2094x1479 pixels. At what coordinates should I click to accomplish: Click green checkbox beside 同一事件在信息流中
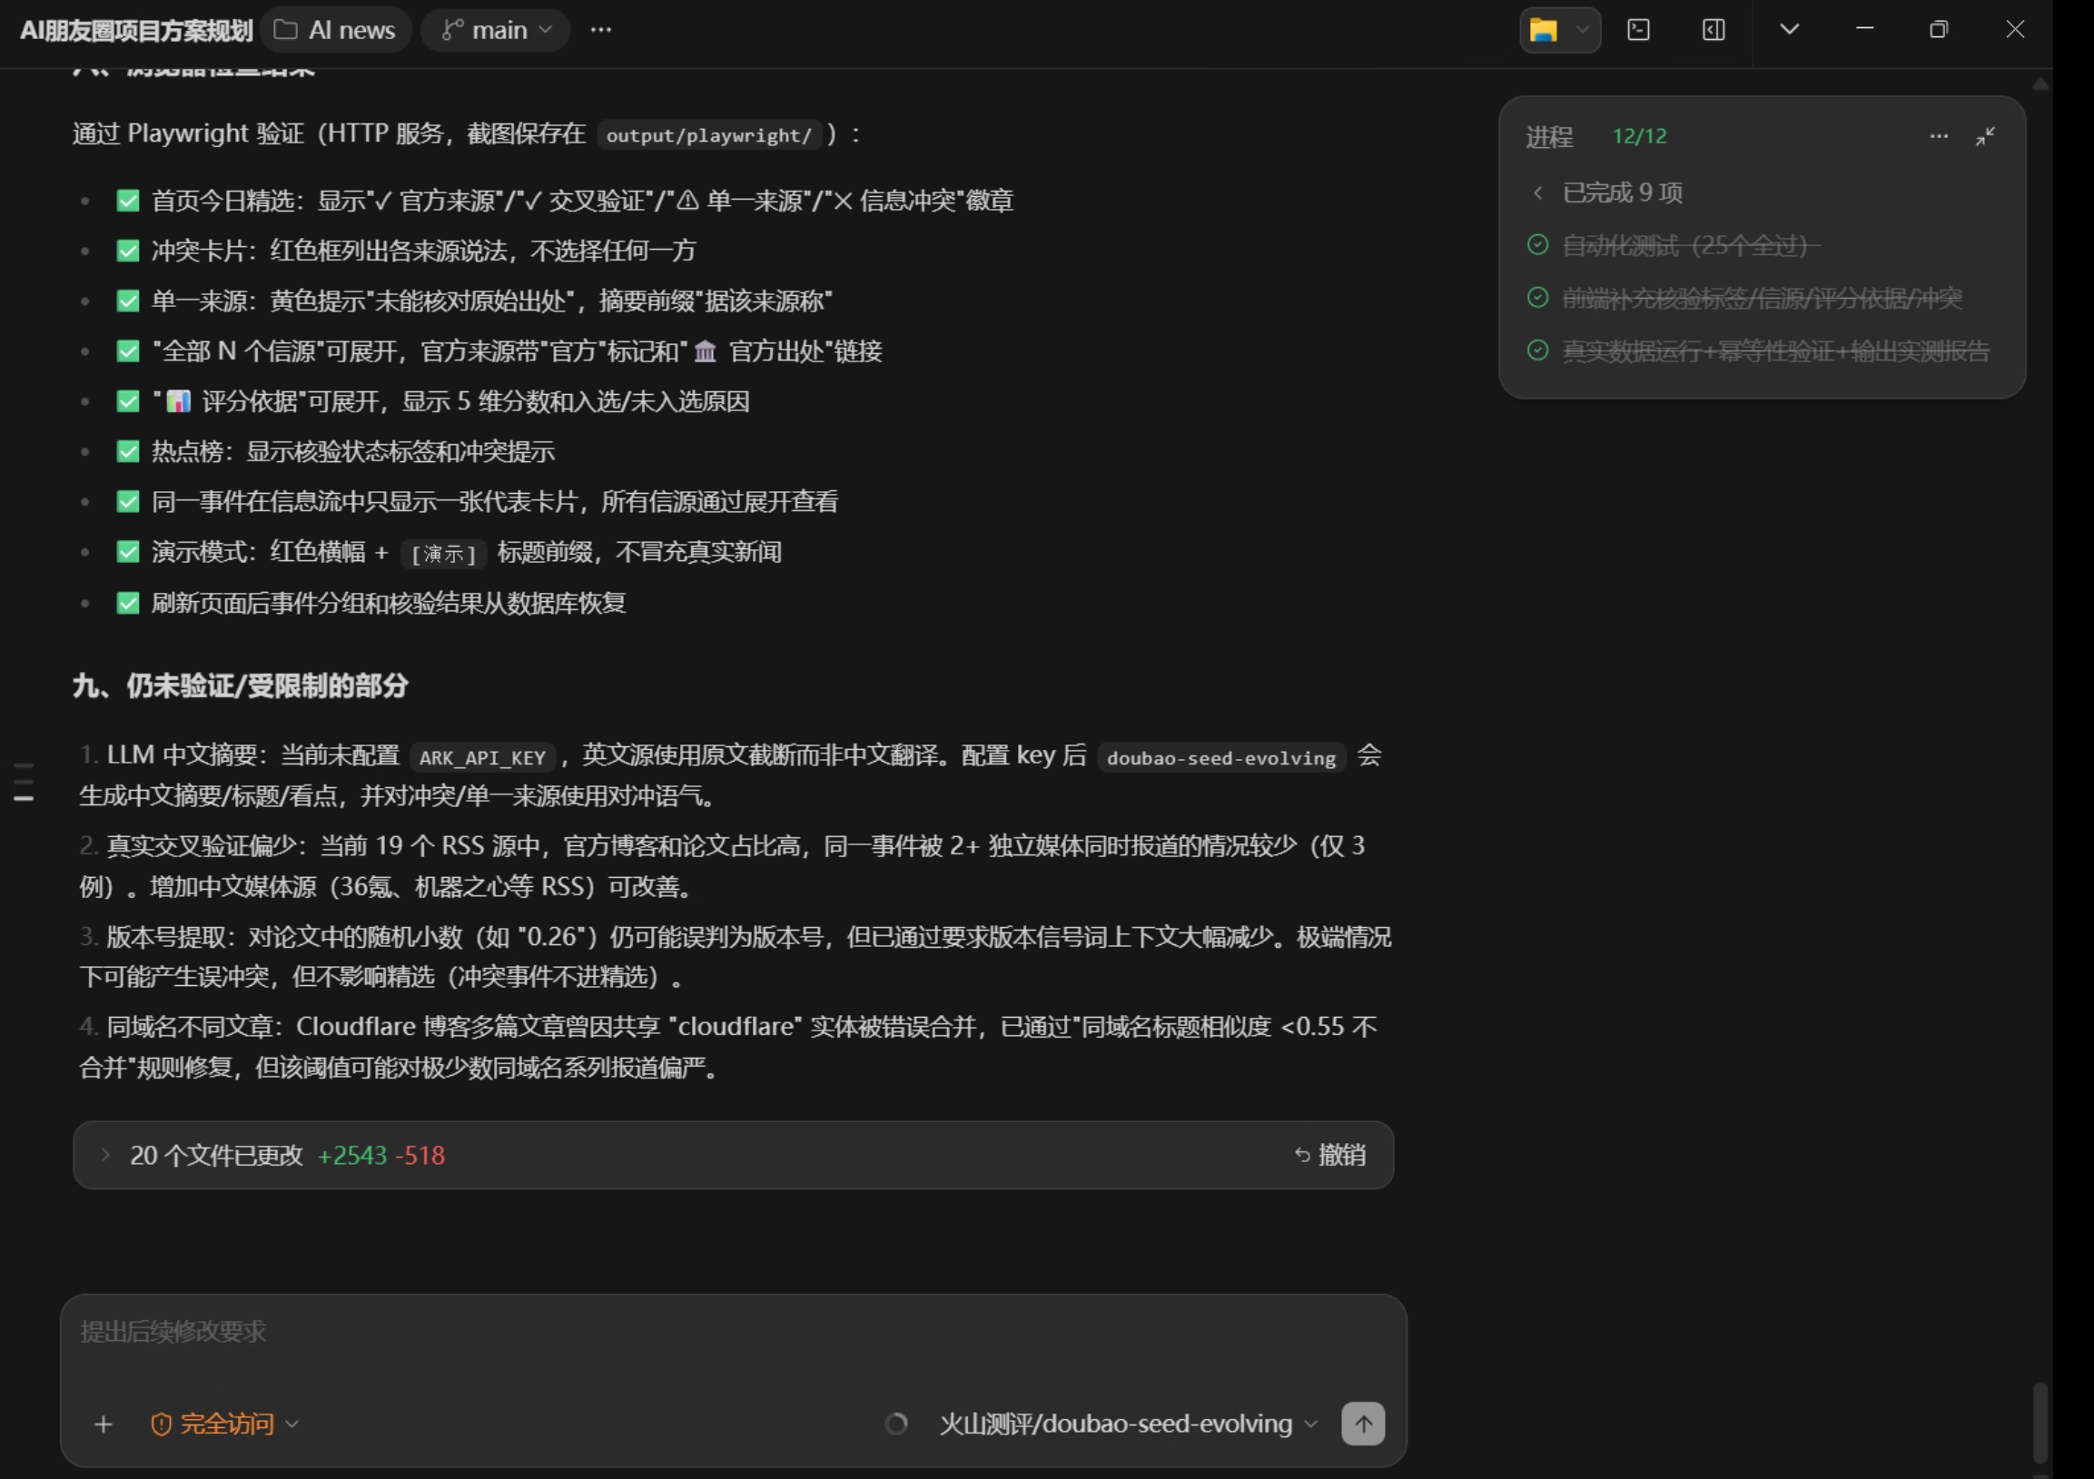[128, 501]
